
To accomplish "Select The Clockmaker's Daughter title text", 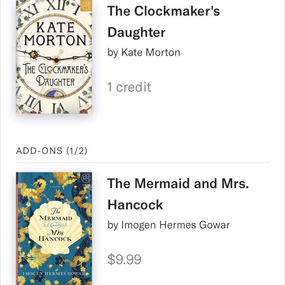I will pyautogui.click(x=163, y=22).
